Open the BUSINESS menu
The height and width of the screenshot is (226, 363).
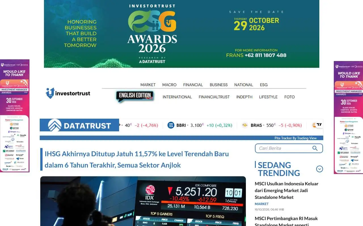point(219,85)
